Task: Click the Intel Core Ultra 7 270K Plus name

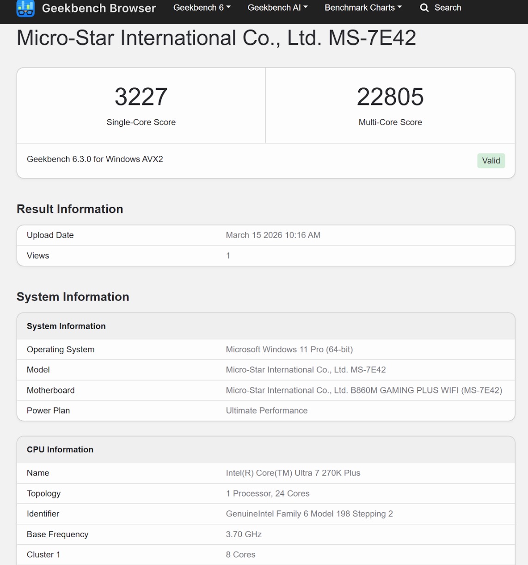Action: pos(293,473)
